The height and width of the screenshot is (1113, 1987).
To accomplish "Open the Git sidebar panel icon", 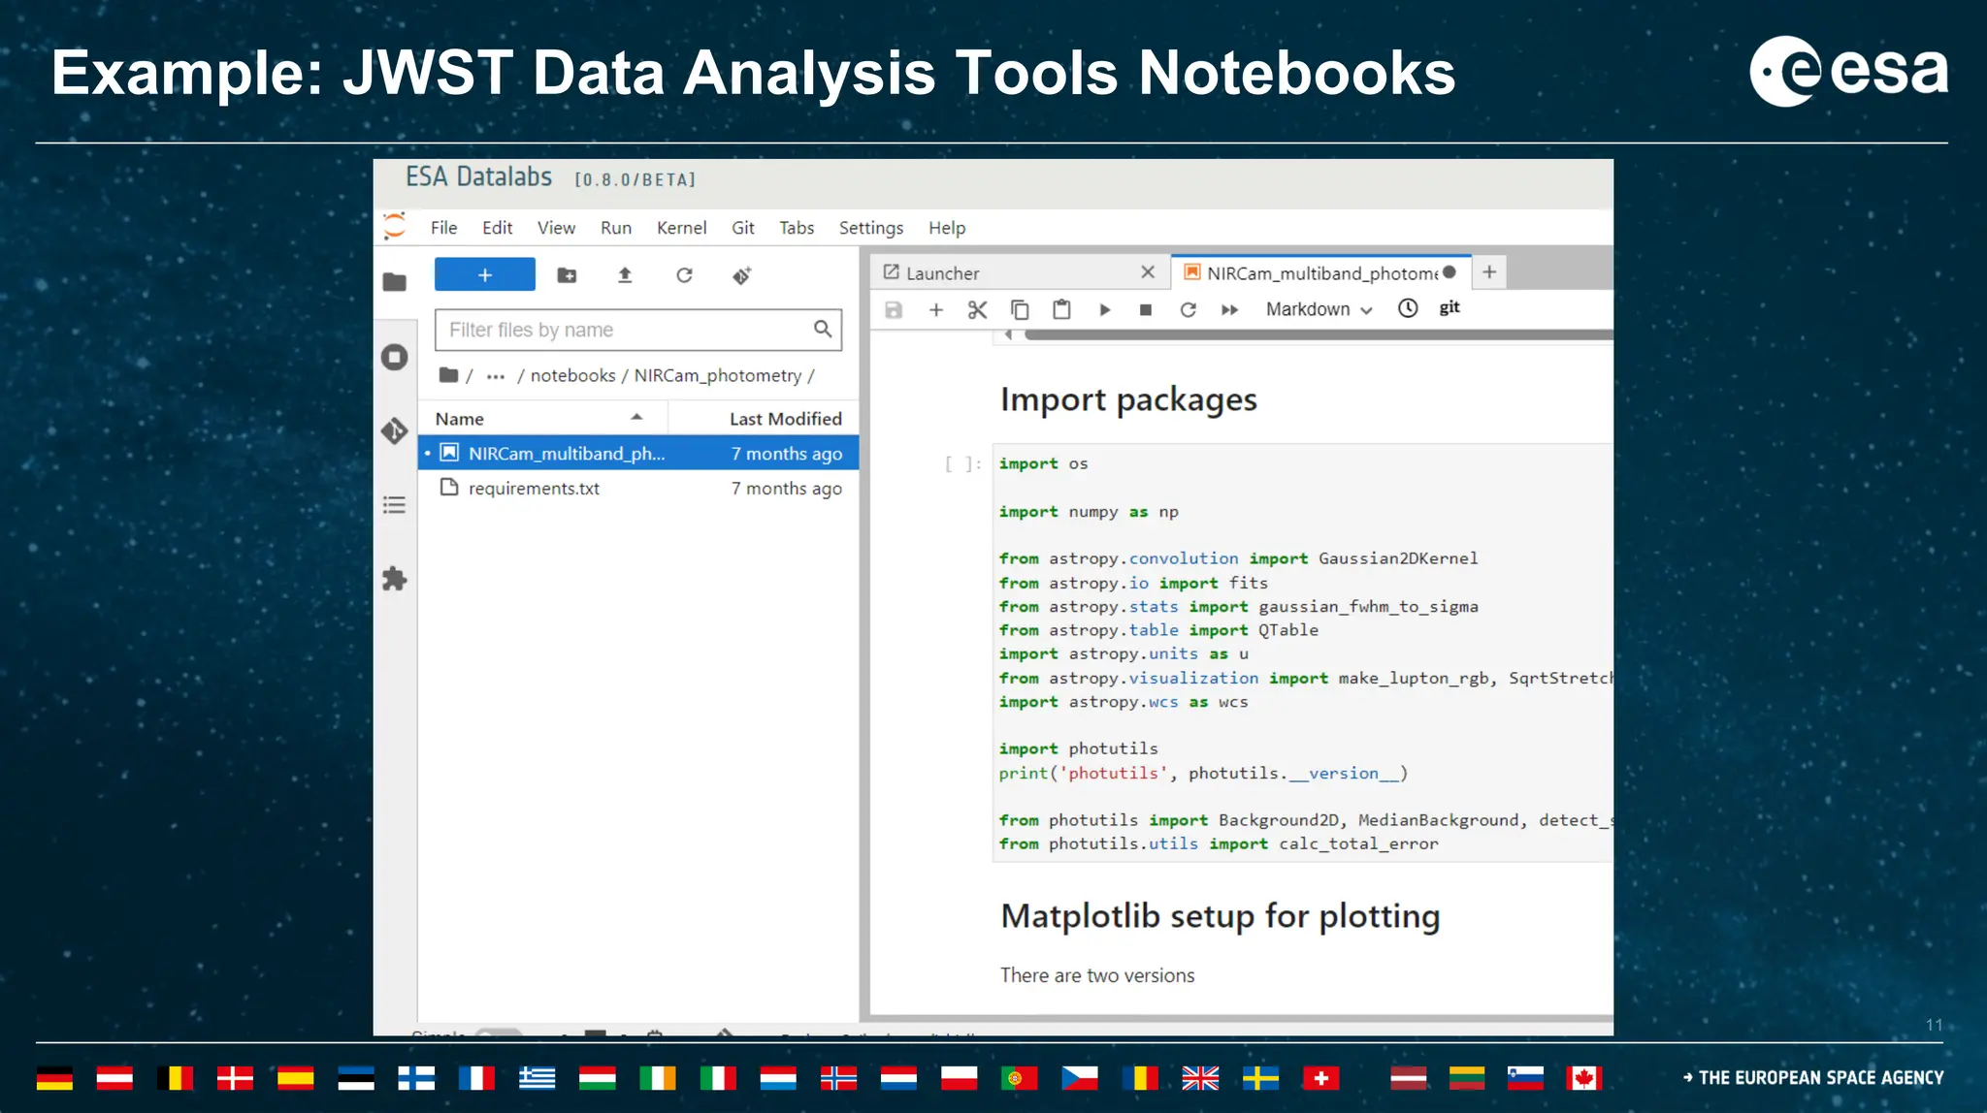I will 394,430.
